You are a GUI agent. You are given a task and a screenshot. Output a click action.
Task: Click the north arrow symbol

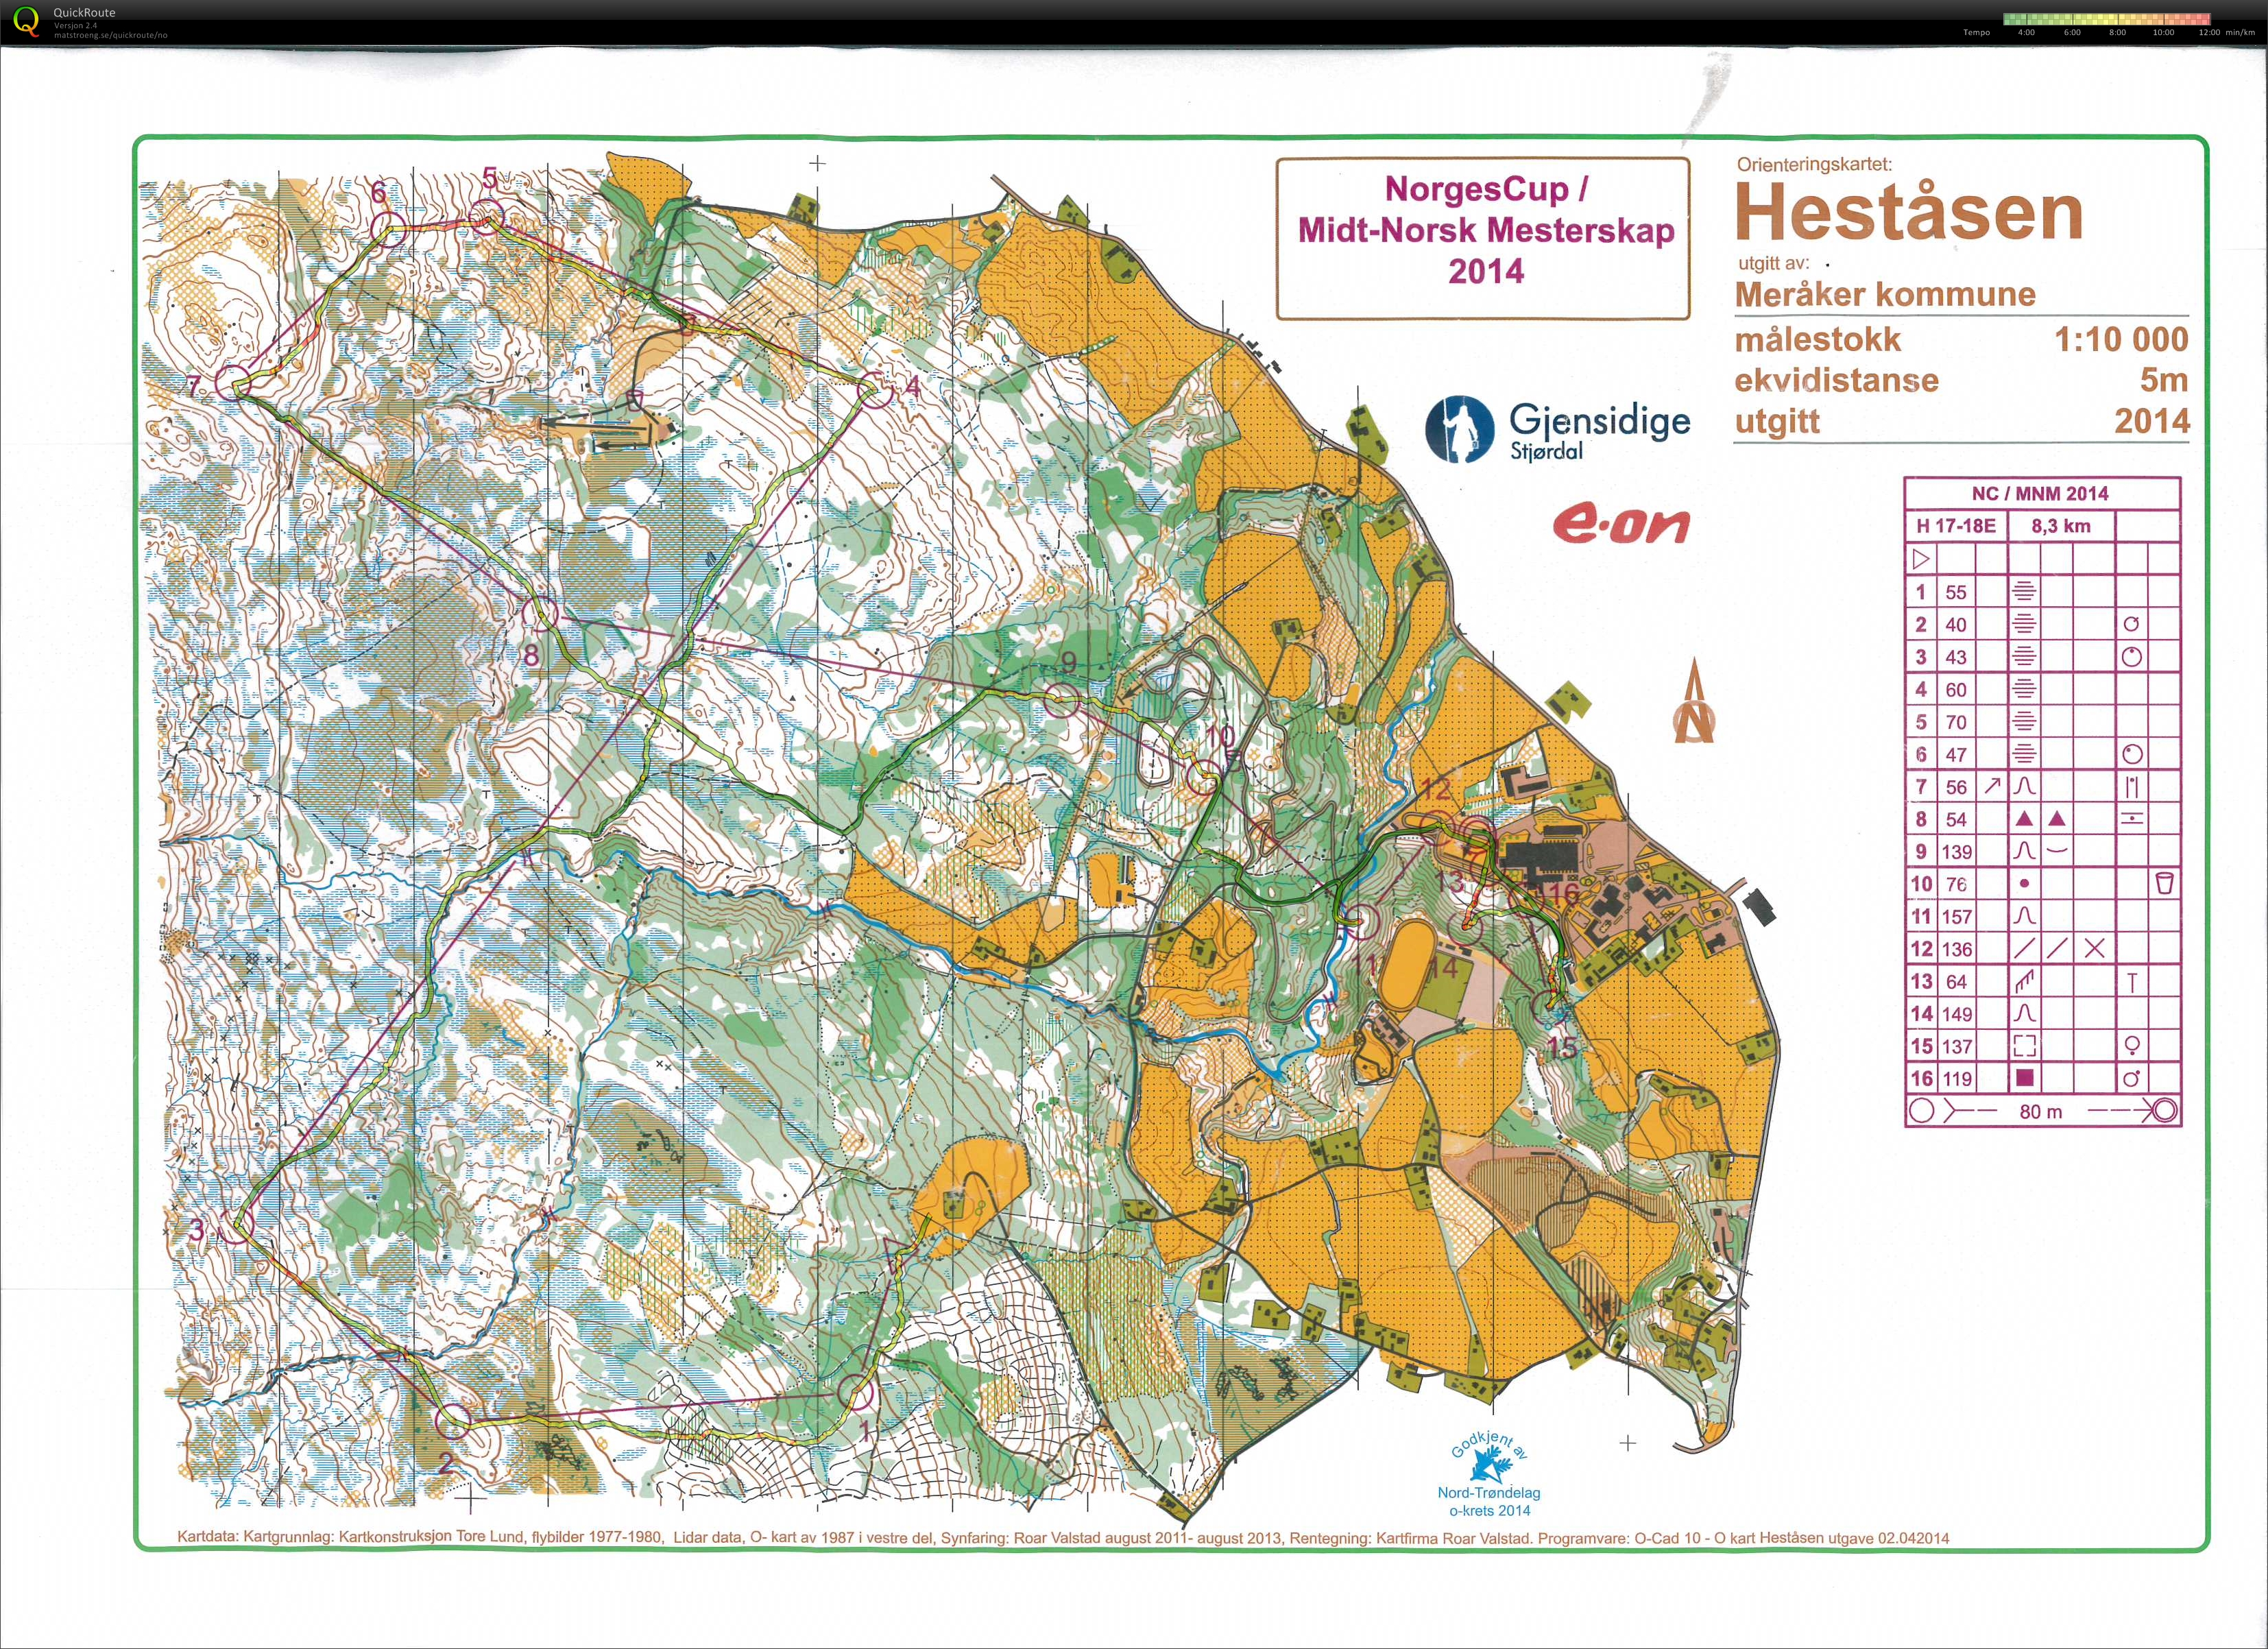[1693, 700]
